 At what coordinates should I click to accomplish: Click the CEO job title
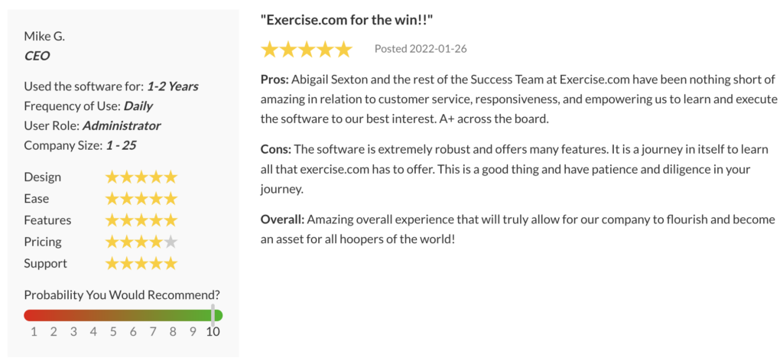(x=37, y=55)
